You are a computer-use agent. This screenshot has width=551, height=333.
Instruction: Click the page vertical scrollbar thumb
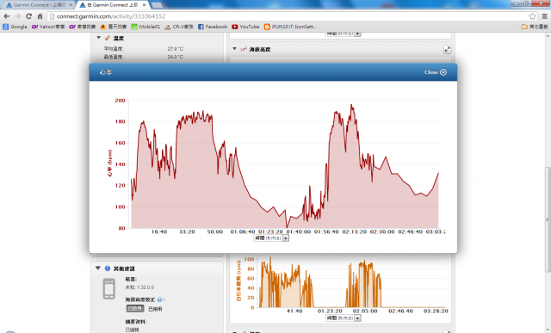pyautogui.click(x=548, y=219)
